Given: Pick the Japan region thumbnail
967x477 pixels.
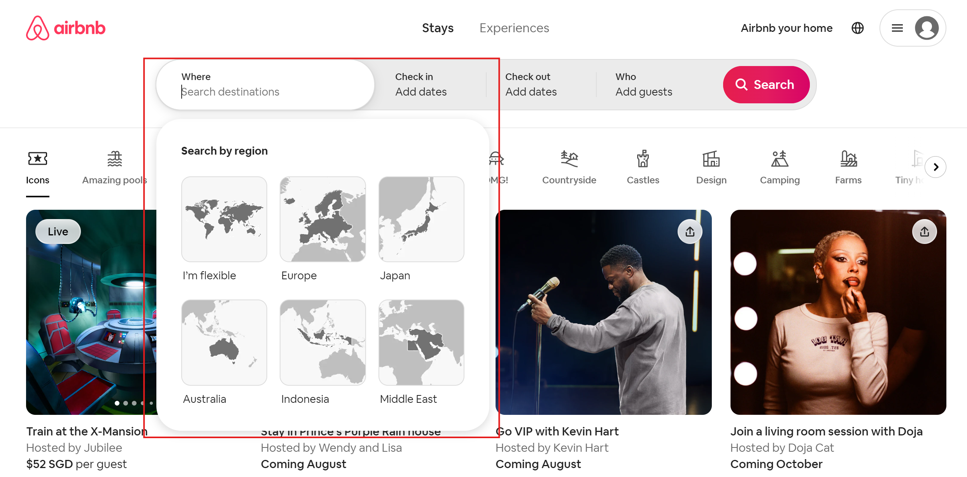Looking at the screenshot, I should (421, 219).
